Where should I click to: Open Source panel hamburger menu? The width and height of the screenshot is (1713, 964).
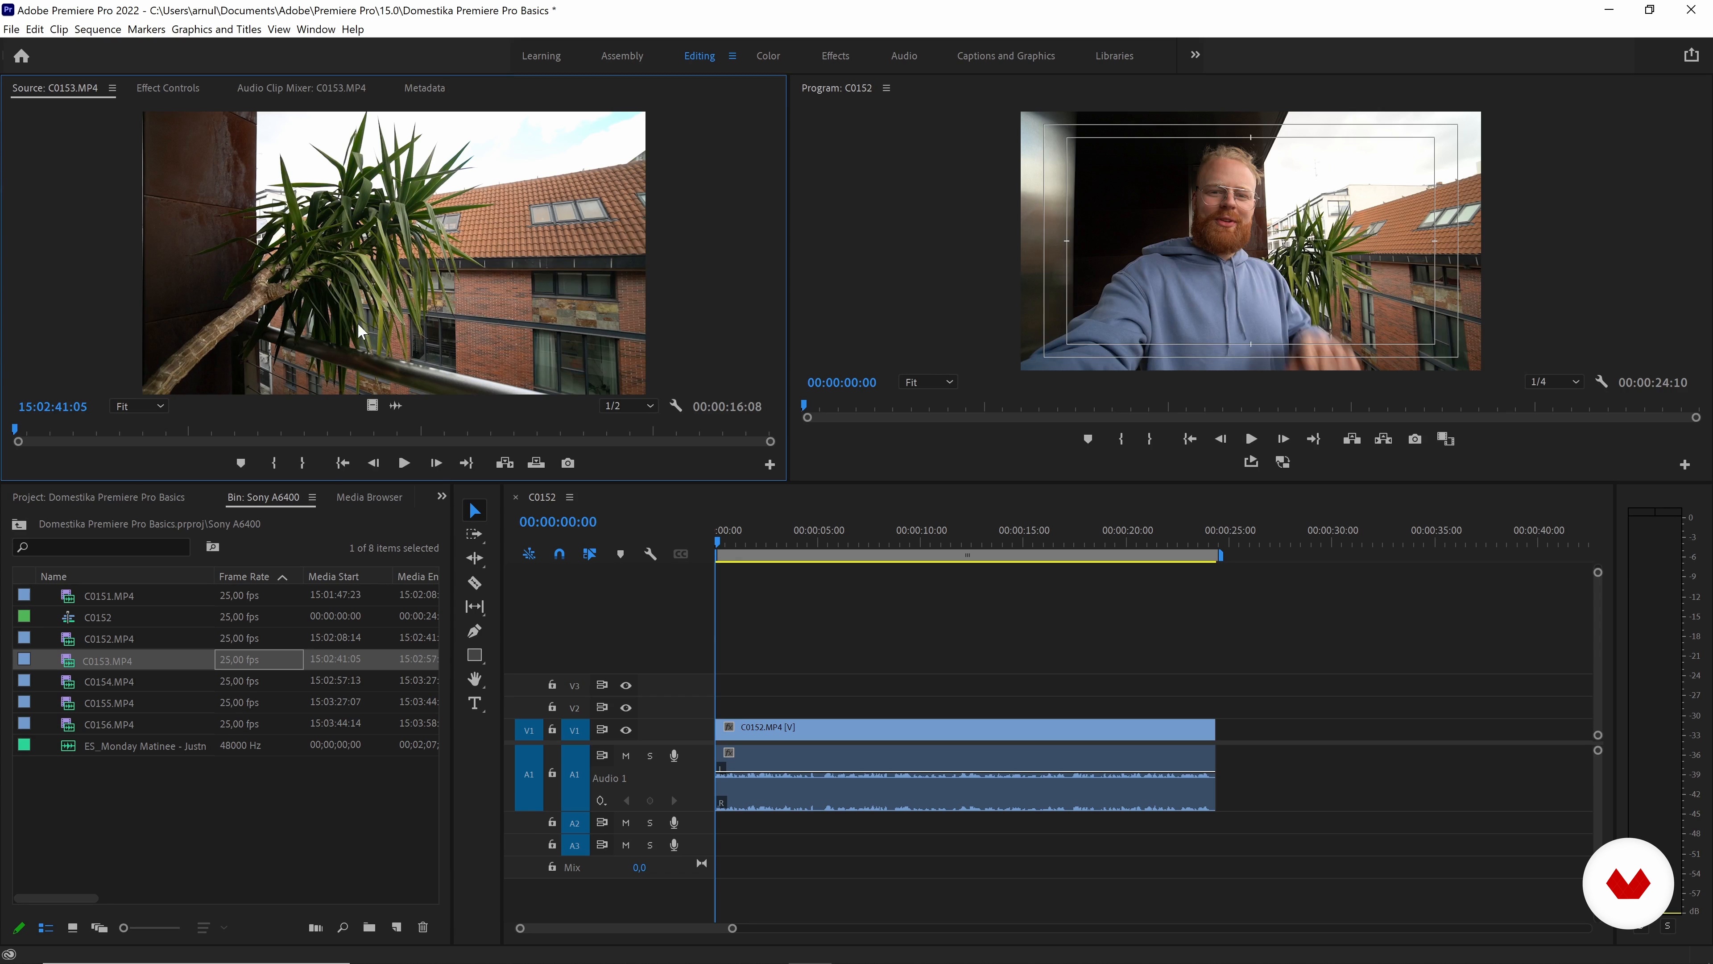click(x=112, y=88)
